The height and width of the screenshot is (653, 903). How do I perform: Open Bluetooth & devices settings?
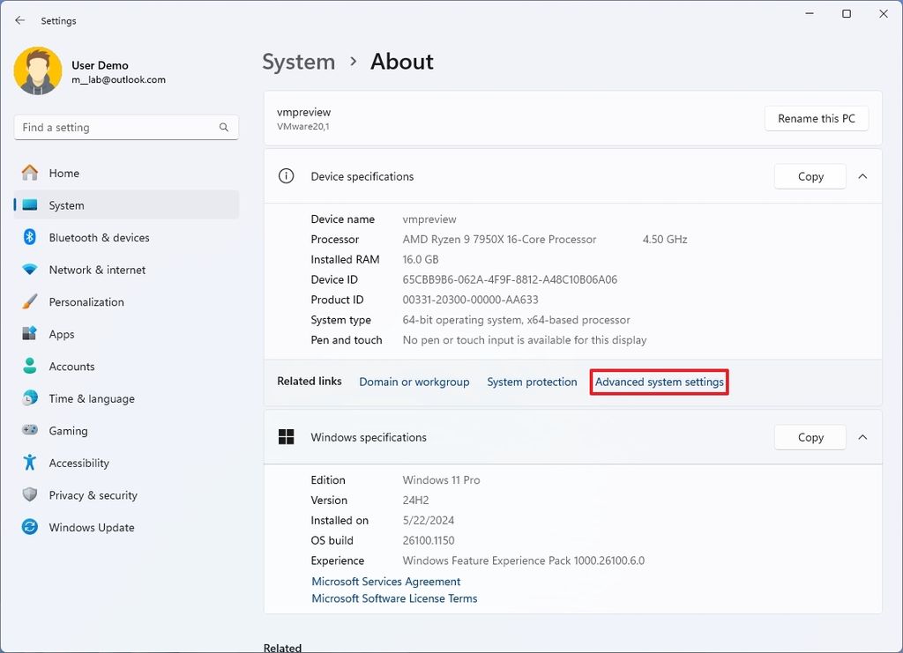coord(99,237)
